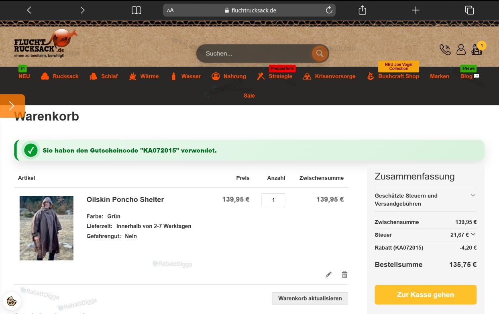The image size is (499, 314).
Task: Click the hazard icon beside Krisenvorsorge
Action: [307, 76]
